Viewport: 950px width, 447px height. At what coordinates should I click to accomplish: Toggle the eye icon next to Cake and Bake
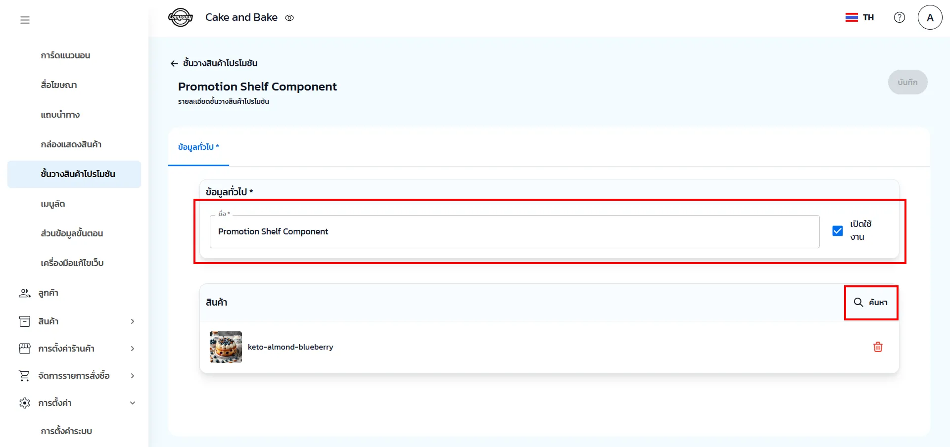pyautogui.click(x=289, y=18)
